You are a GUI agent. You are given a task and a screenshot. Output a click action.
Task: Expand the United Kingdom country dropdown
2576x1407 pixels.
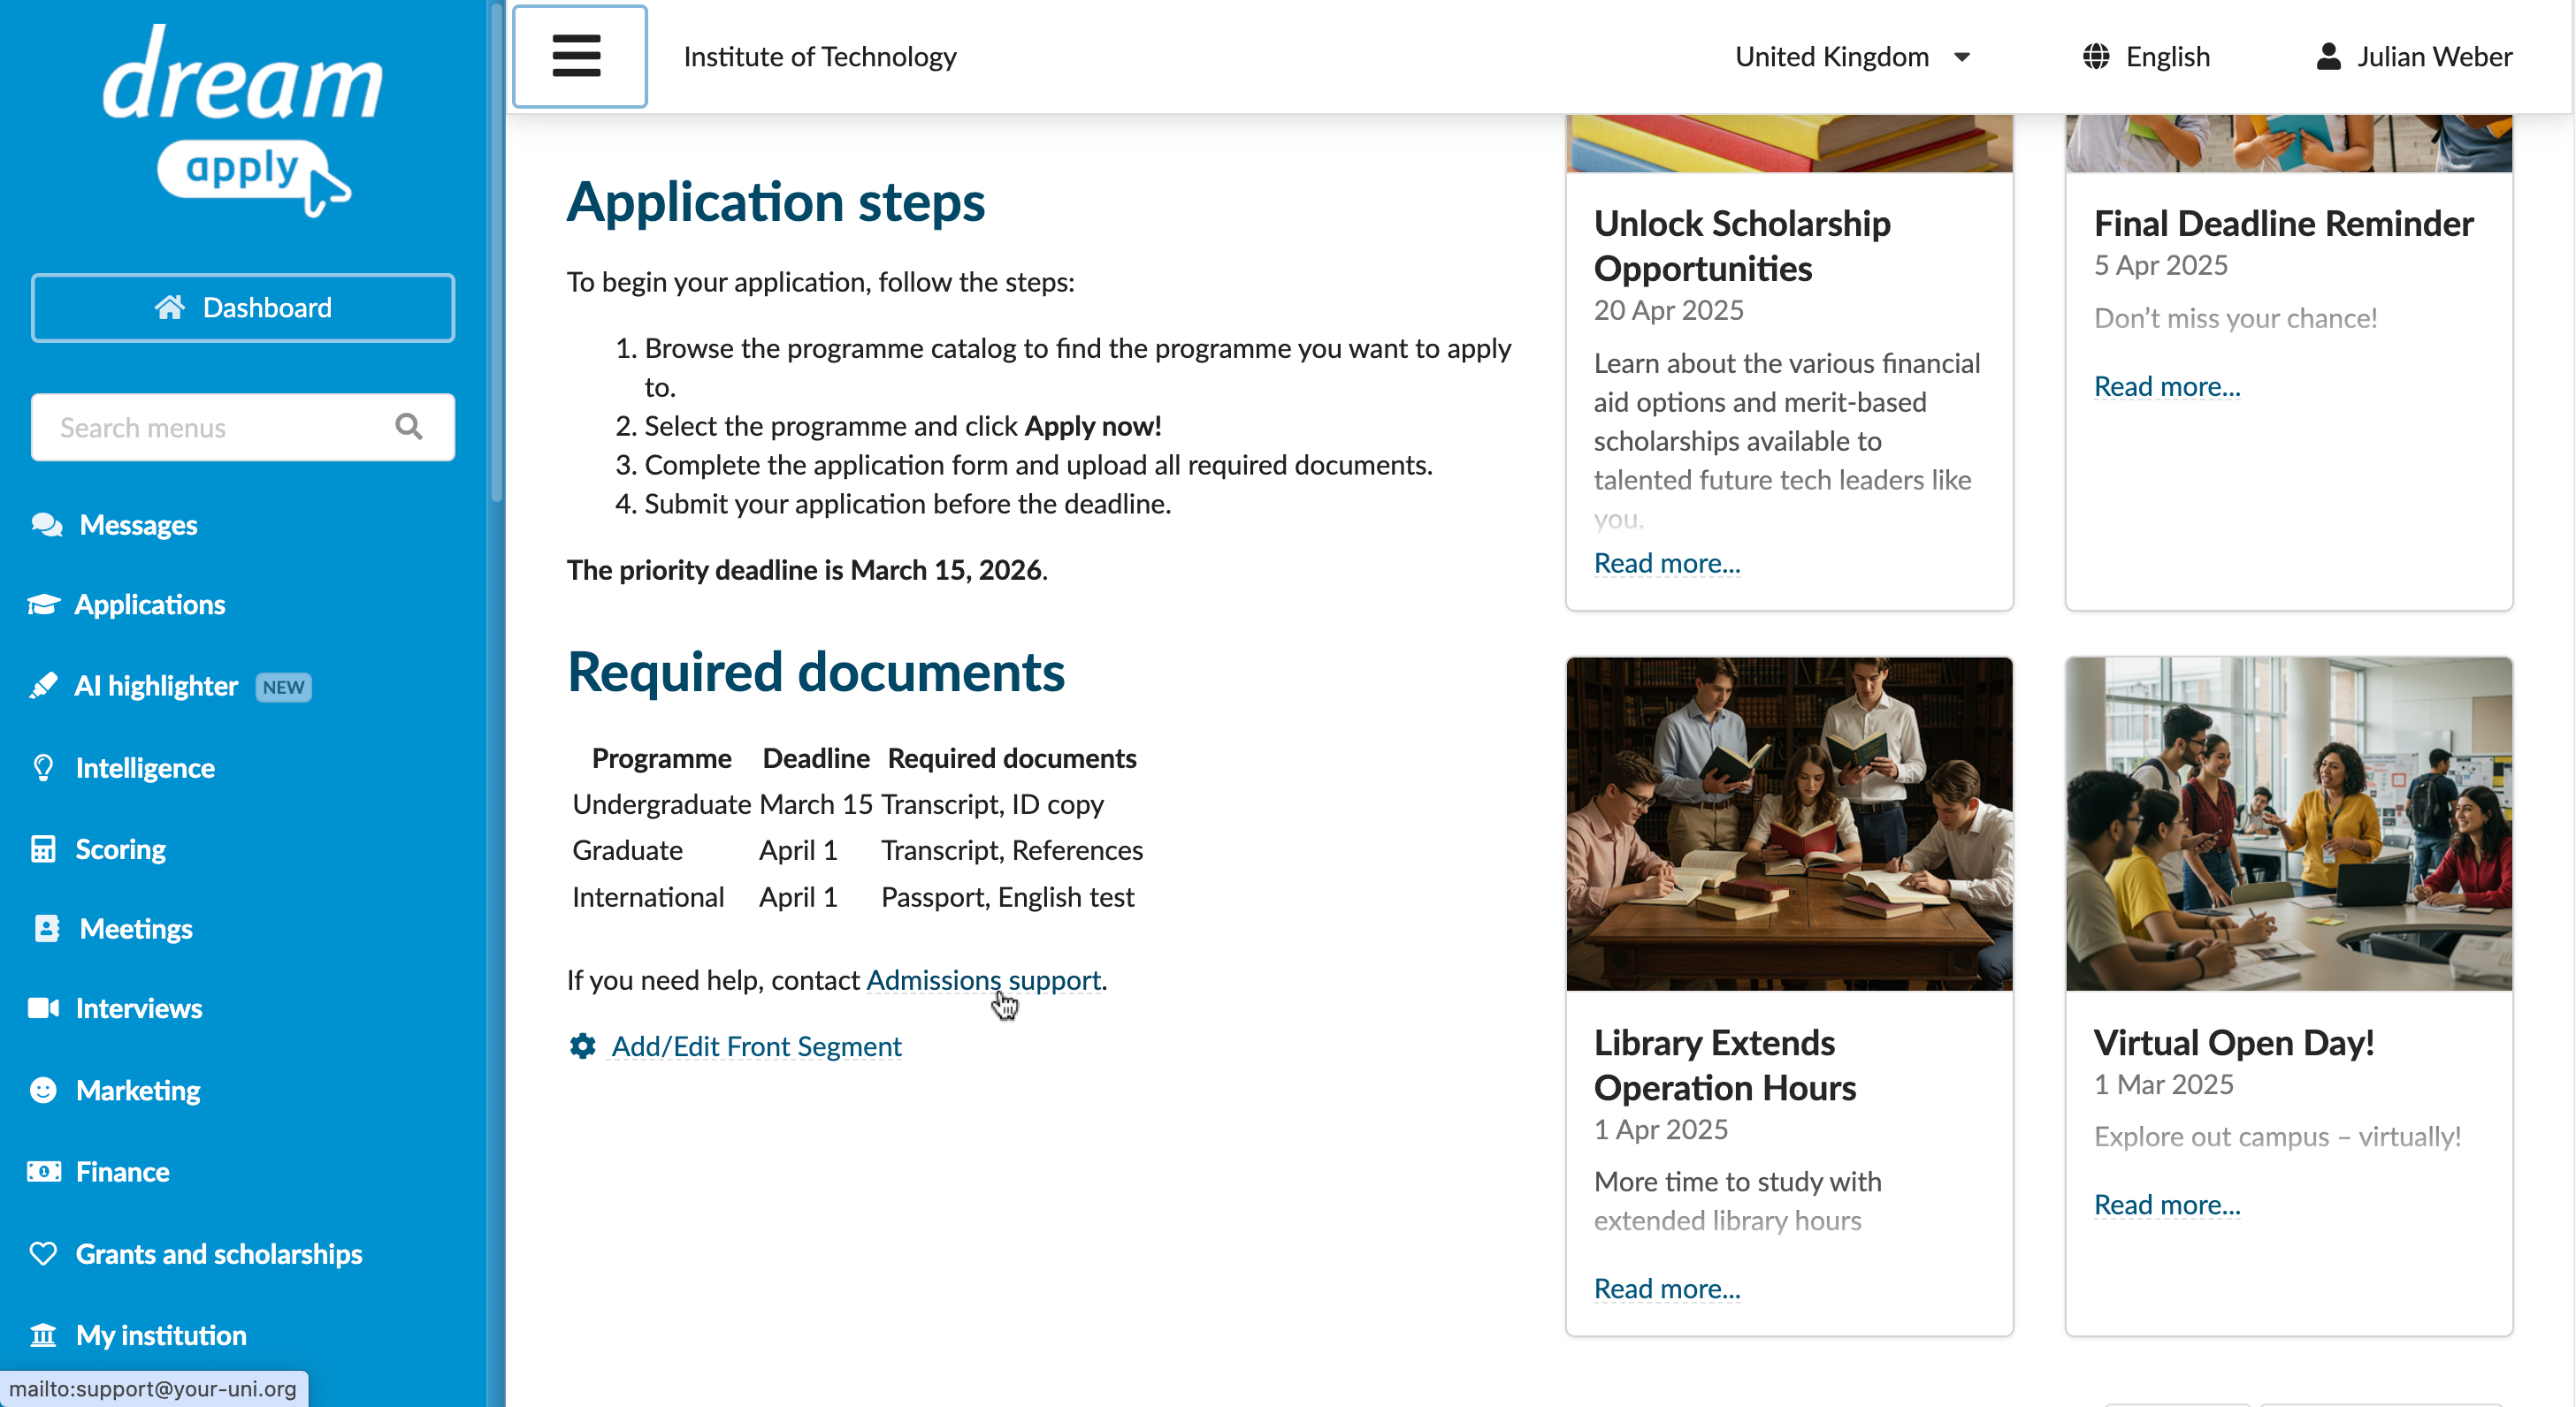click(x=1852, y=57)
